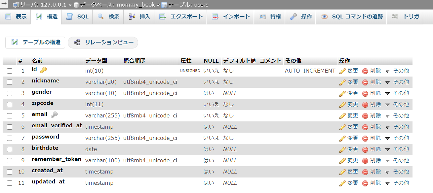The image size is (433, 193).
Task: Click the server icon in the breadcrumb
Action: point(16,5)
